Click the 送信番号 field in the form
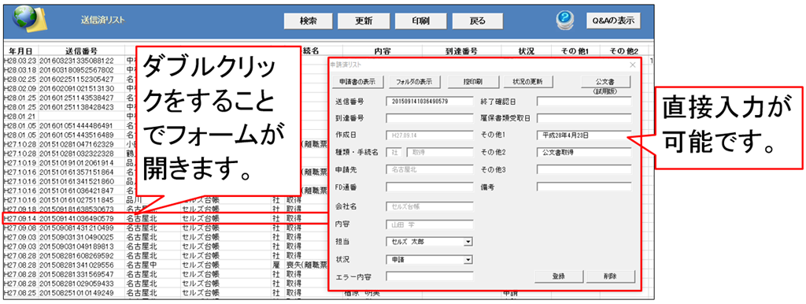 pos(429,101)
